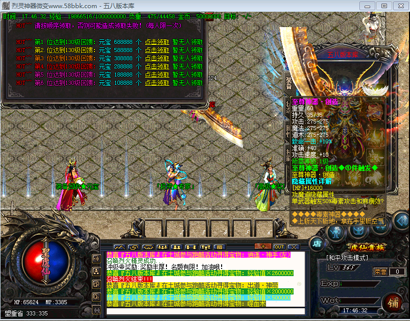Select quick belt slot 3
The image size is (410, 321).
coord(198,228)
